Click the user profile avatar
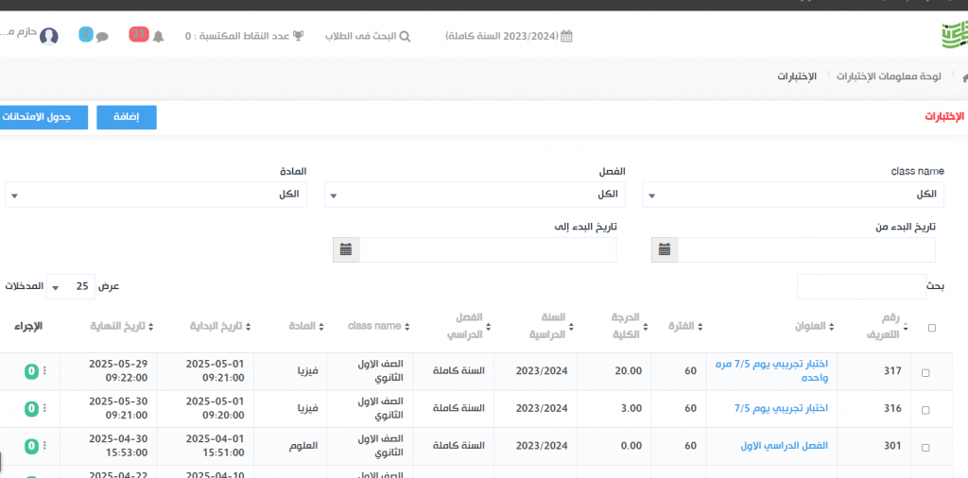Screen dimensions: 968x478 (x=49, y=36)
